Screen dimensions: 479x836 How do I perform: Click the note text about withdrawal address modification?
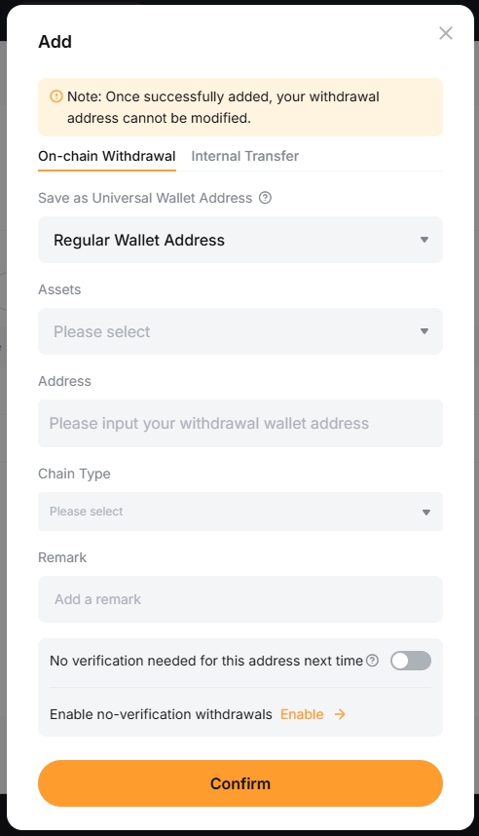223,107
